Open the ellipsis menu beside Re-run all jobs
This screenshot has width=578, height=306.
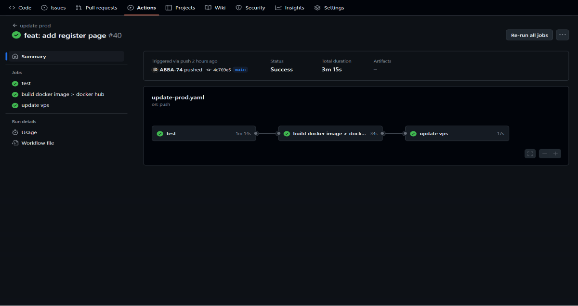562,35
